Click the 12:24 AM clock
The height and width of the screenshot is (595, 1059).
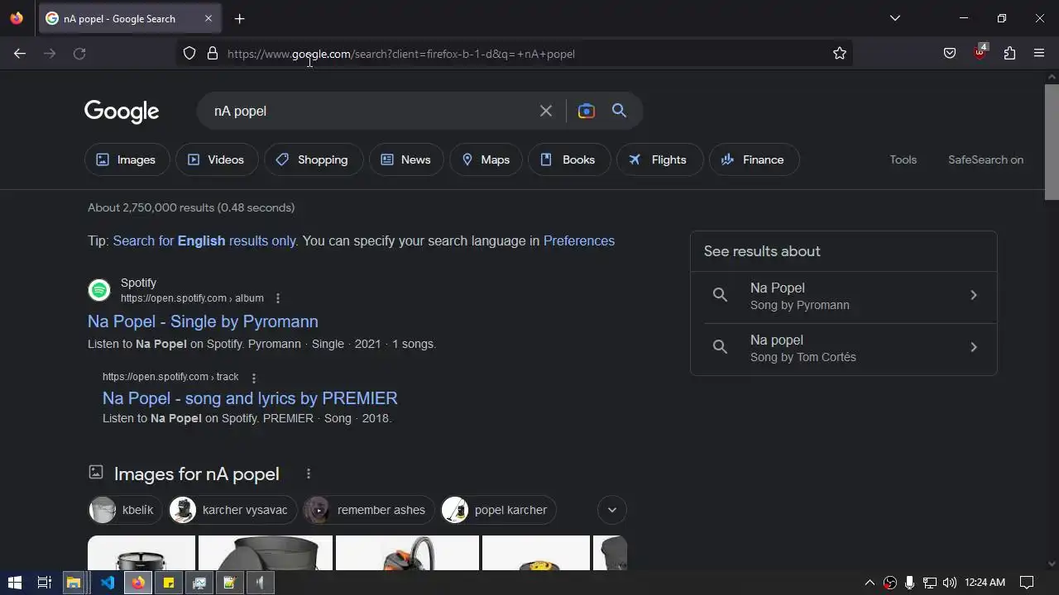pos(985,583)
